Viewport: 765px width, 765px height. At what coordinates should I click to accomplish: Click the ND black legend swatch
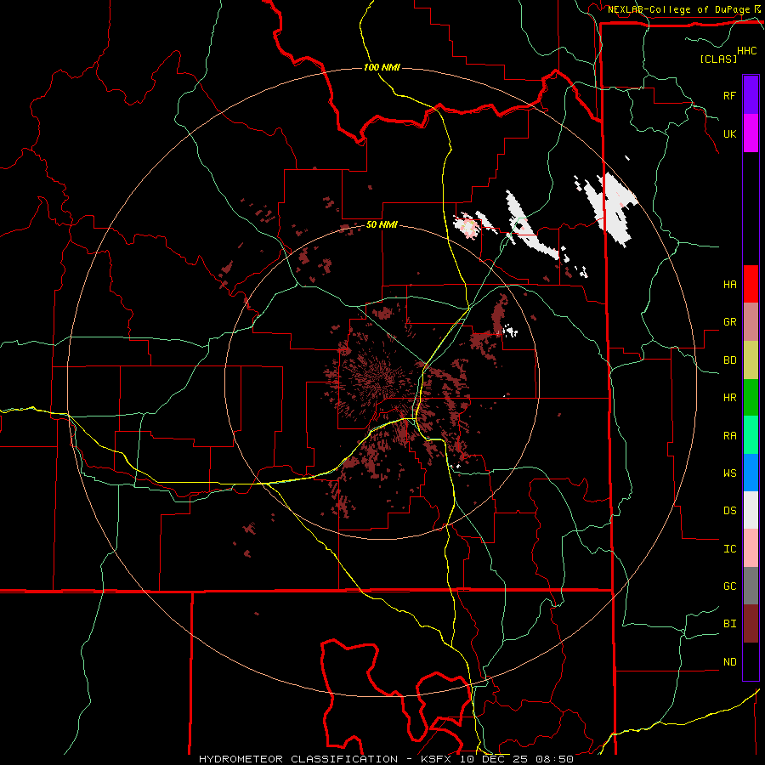click(x=751, y=661)
